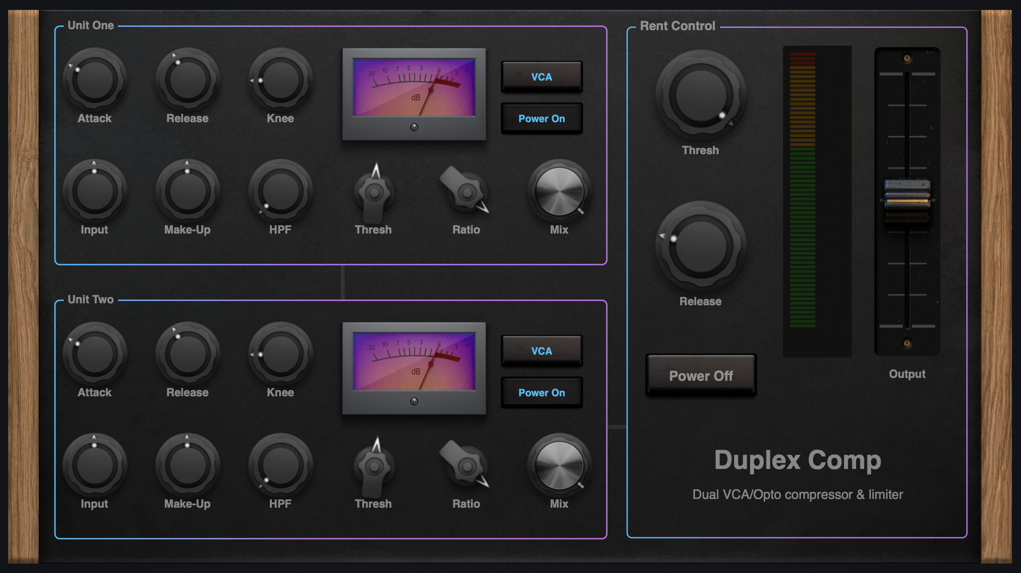This screenshot has width=1021, height=573.
Task: Enable Power On for Unit Two
Action: click(x=541, y=392)
